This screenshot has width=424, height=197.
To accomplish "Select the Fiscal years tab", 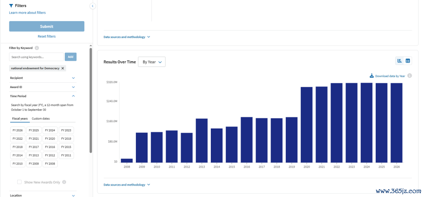I will 20,119.
